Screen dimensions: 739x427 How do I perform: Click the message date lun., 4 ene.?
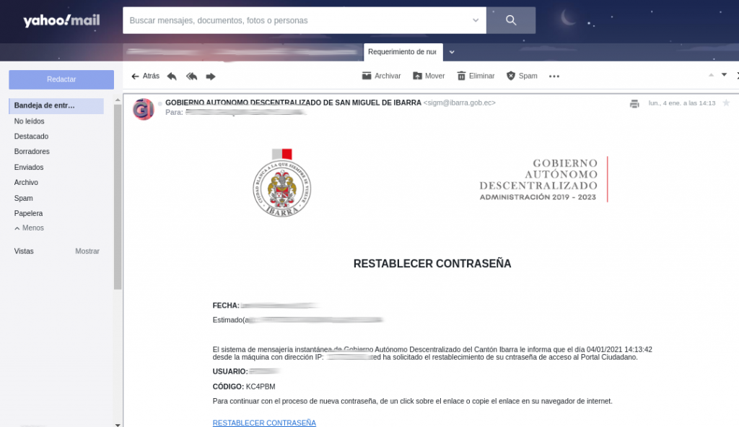[682, 103]
